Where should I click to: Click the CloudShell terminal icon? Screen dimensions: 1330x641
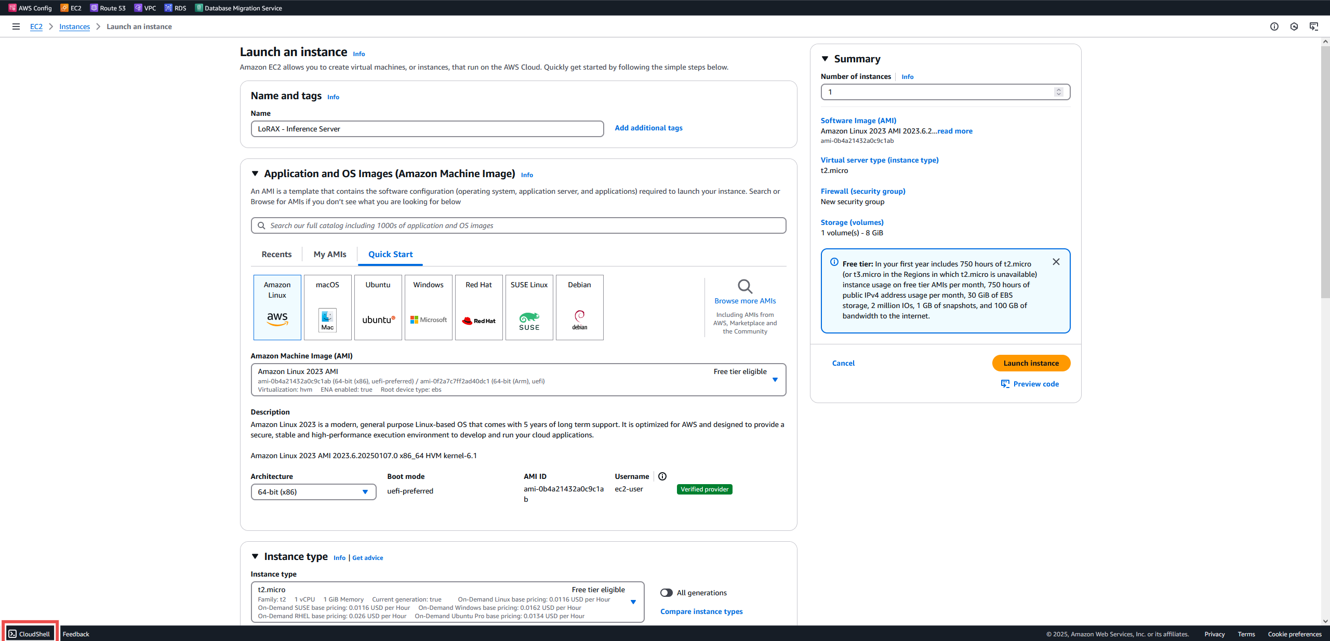pyautogui.click(x=12, y=634)
